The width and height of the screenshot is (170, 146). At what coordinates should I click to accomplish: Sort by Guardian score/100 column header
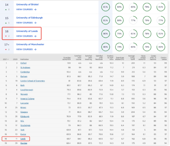coord(67,58)
